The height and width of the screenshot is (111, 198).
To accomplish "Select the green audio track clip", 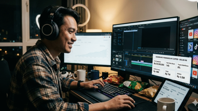I will pyautogui.click(x=142, y=64).
